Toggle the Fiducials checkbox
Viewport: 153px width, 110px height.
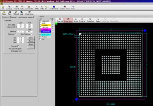[x=18, y=46]
